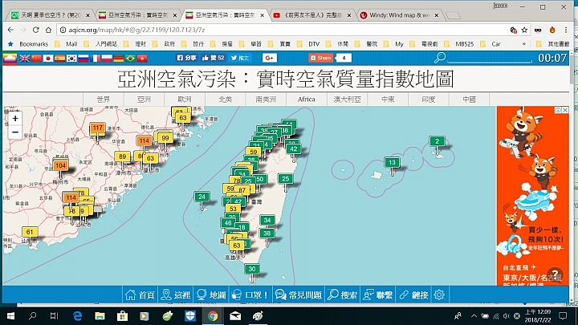Switch to the YouTube browser tab
The height and width of the screenshot is (325, 578).
[x=312, y=15]
